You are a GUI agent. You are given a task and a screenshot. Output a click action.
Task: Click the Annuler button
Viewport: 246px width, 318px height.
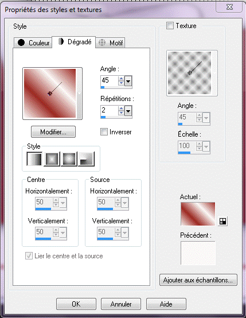[121, 304]
